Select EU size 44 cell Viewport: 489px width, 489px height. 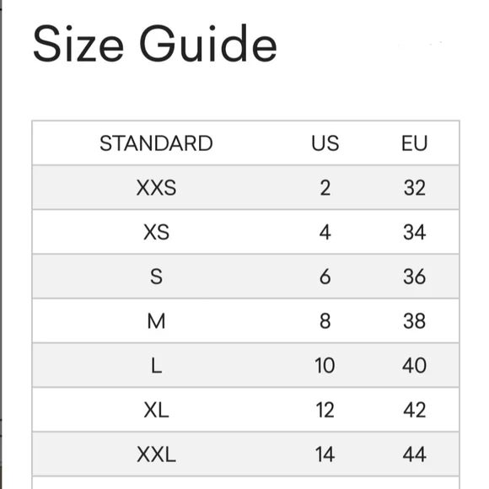[x=415, y=454]
